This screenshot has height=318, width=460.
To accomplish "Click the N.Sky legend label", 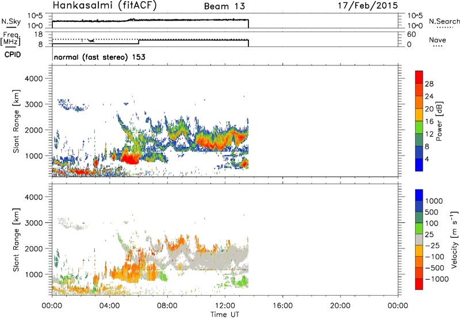I will coord(11,21).
